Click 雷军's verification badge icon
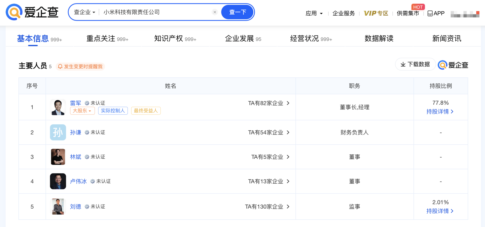485x227 pixels. pyautogui.click(x=87, y=103)
